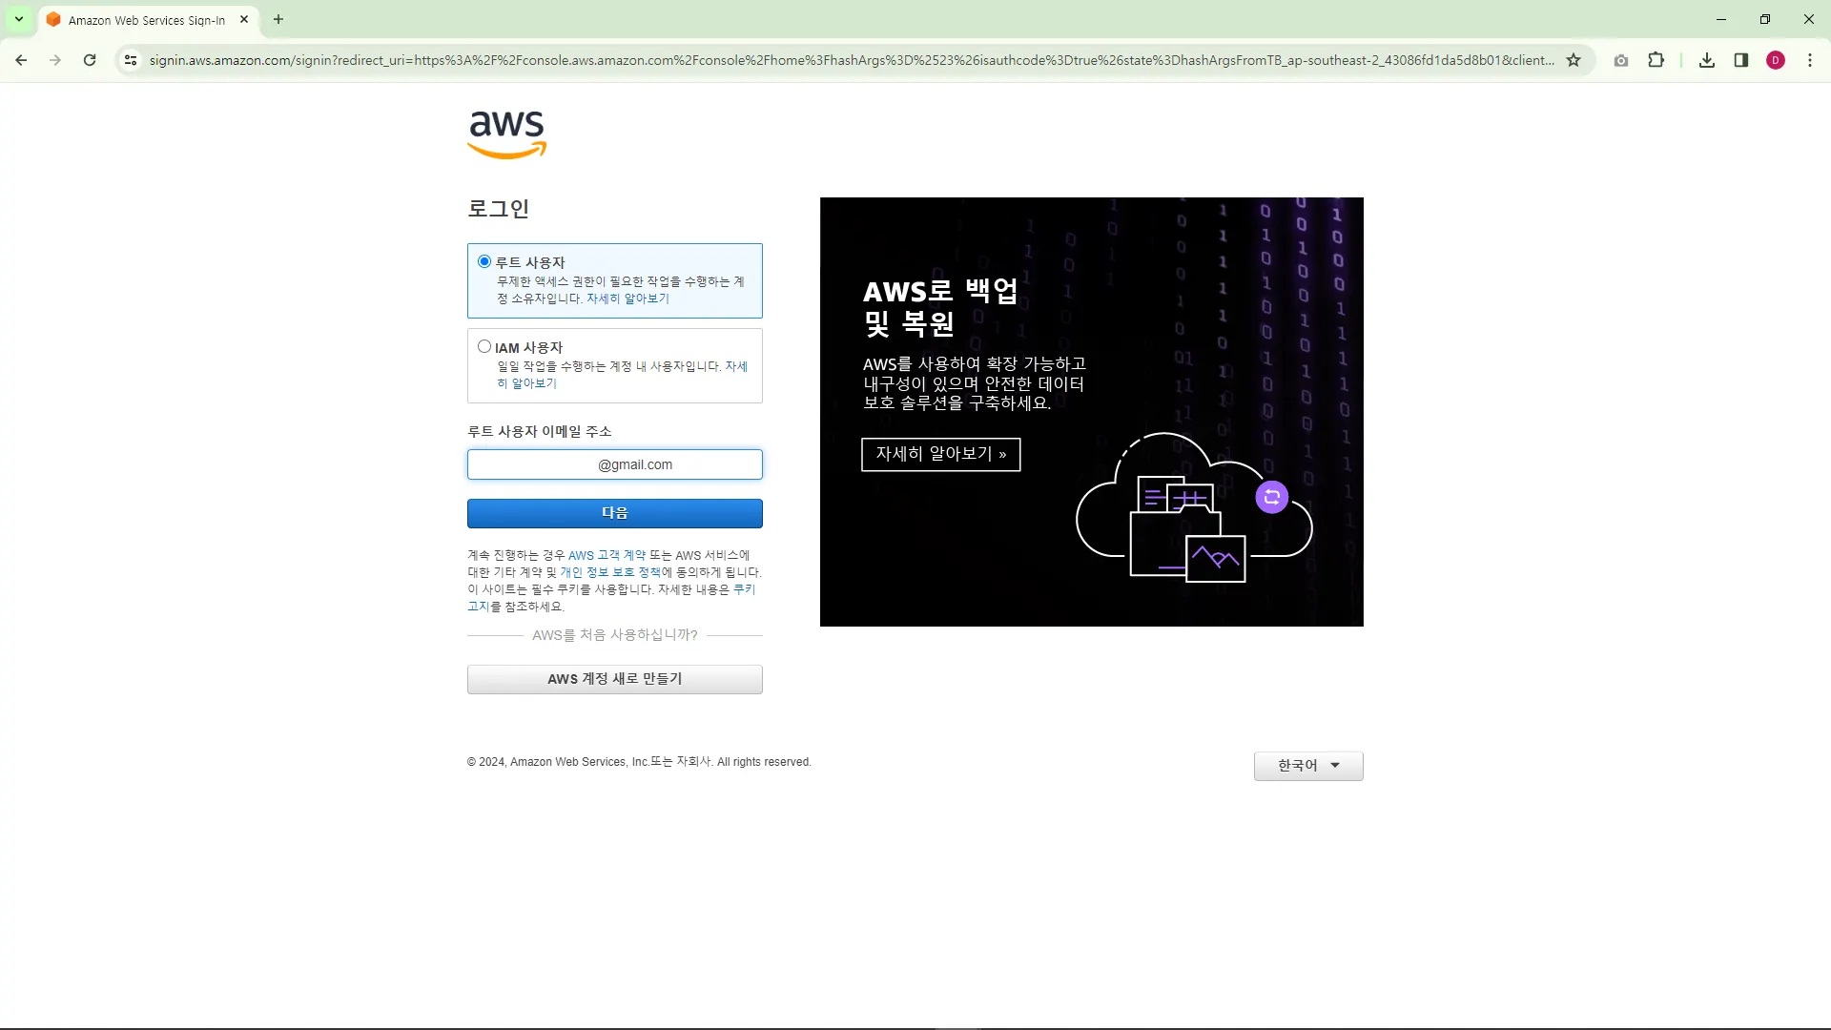1831x1030 pixels.
Task: Open the downloads icon in toolbar
Action: [1707, 60]
